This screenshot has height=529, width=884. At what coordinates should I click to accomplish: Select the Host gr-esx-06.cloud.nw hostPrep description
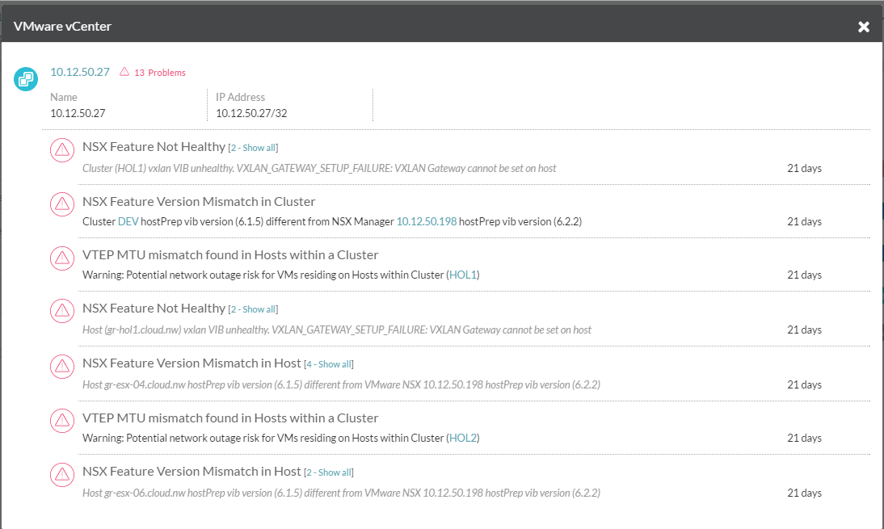coord(341,493)
